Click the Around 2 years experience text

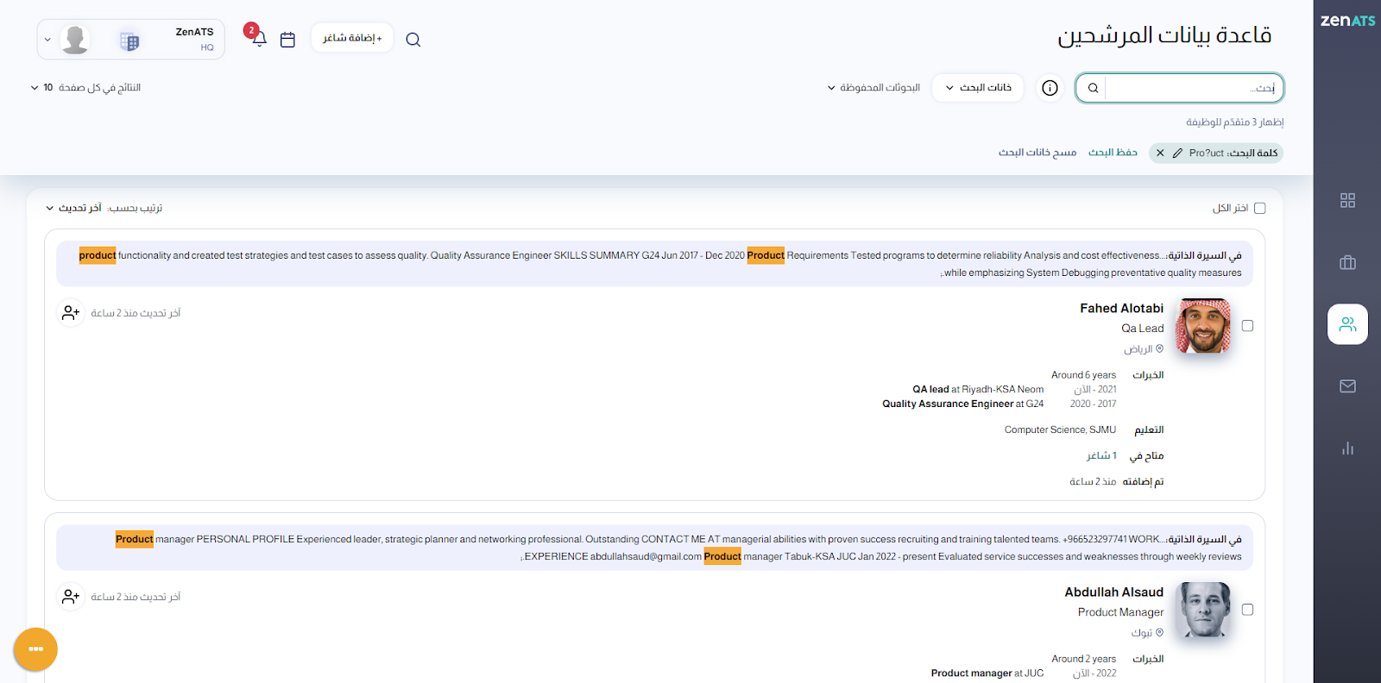[x=1083, y=659]
